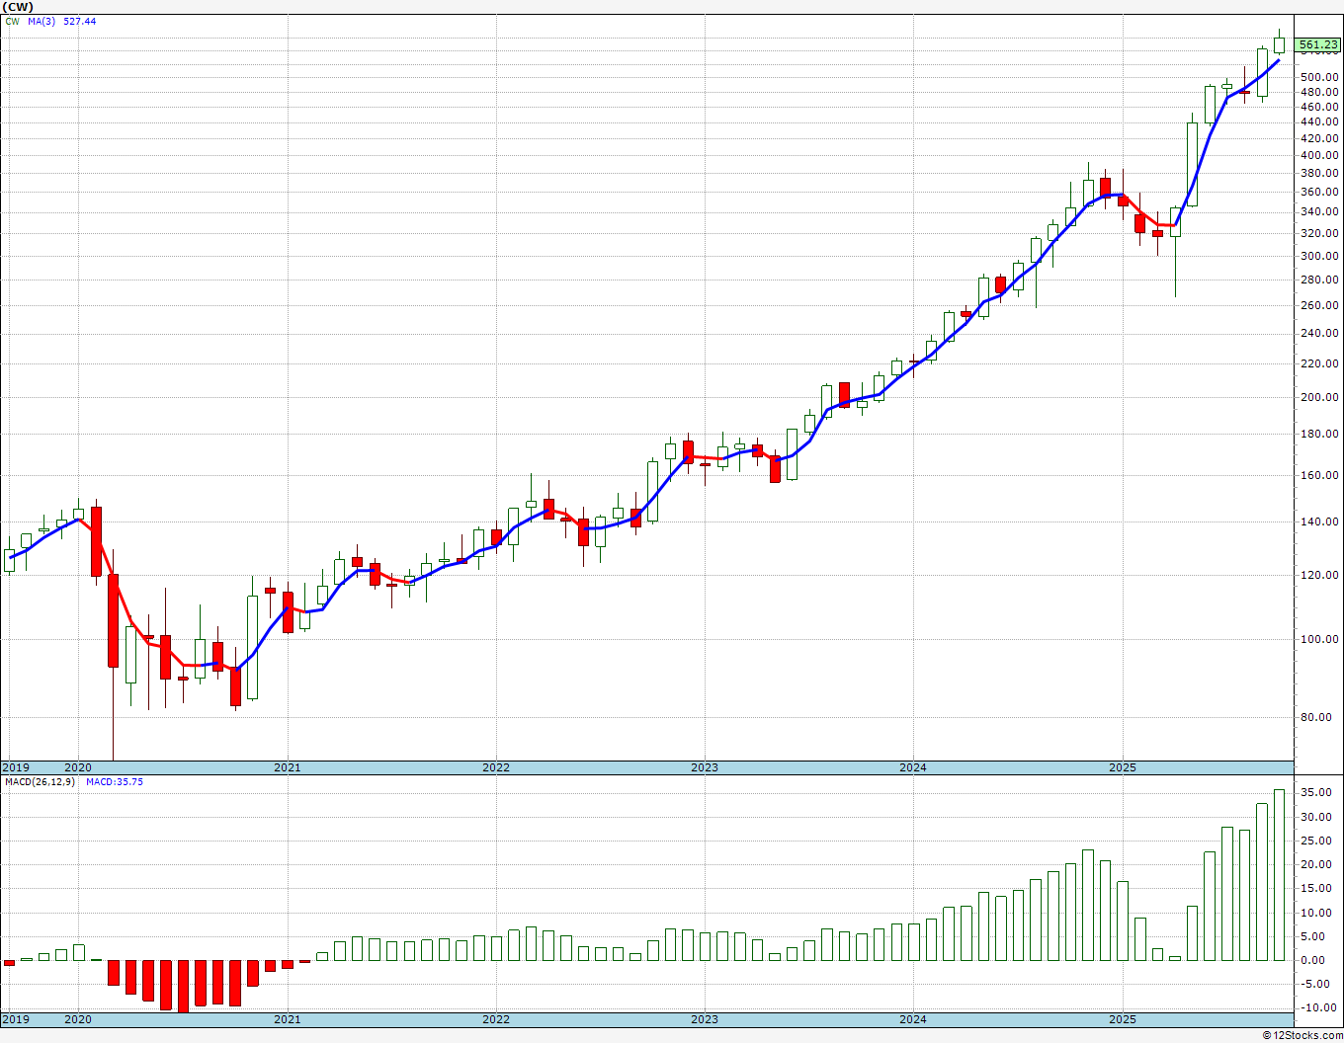Click the 561.23 current price label
The image size is (1344, 1043).
(1318, 44)
